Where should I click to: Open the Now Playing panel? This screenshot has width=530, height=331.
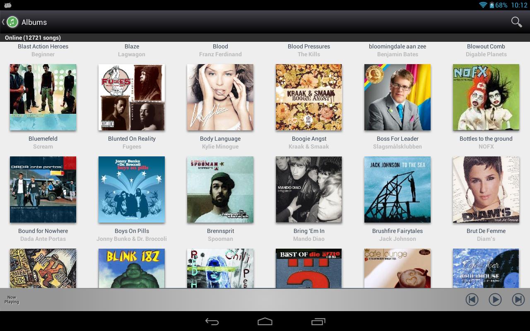point(12,300)
